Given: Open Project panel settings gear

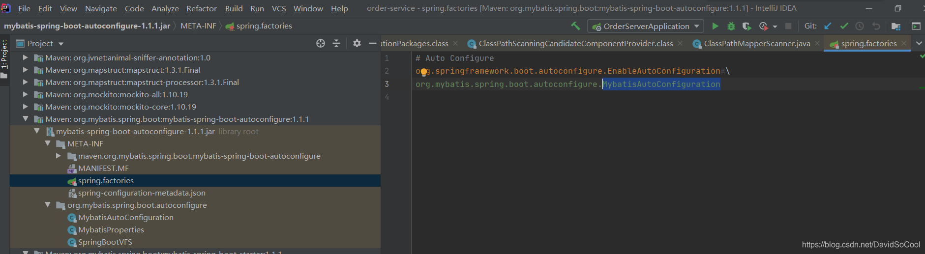Looking at the screenshot, I should pos(357,43).
